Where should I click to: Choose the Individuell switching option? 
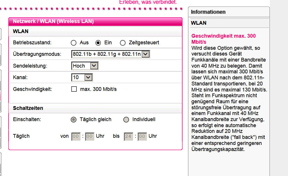tap(126, 120)
